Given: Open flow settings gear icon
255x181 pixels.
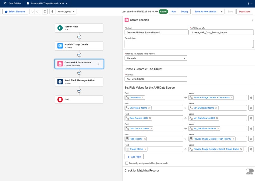Looking at the screenshot, I should pos(52,11).
